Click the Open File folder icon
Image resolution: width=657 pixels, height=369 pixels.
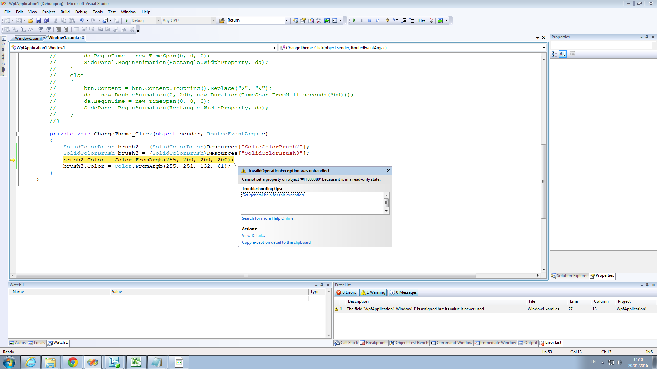point(30,20)
